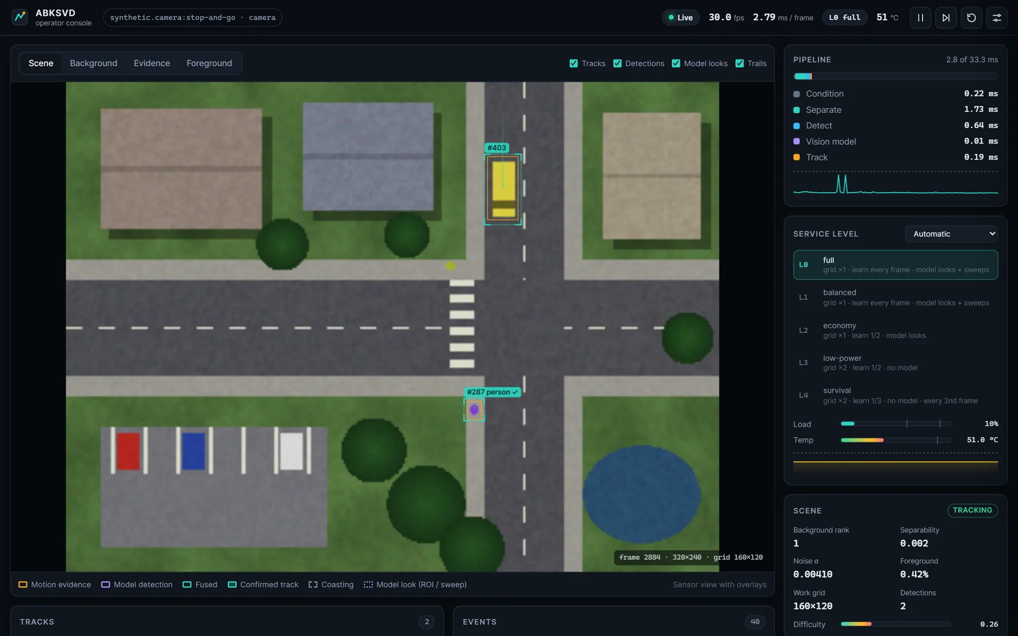1018x636 pixels.
Task: Pause the live feed
Action: click(x=920, y=18)
